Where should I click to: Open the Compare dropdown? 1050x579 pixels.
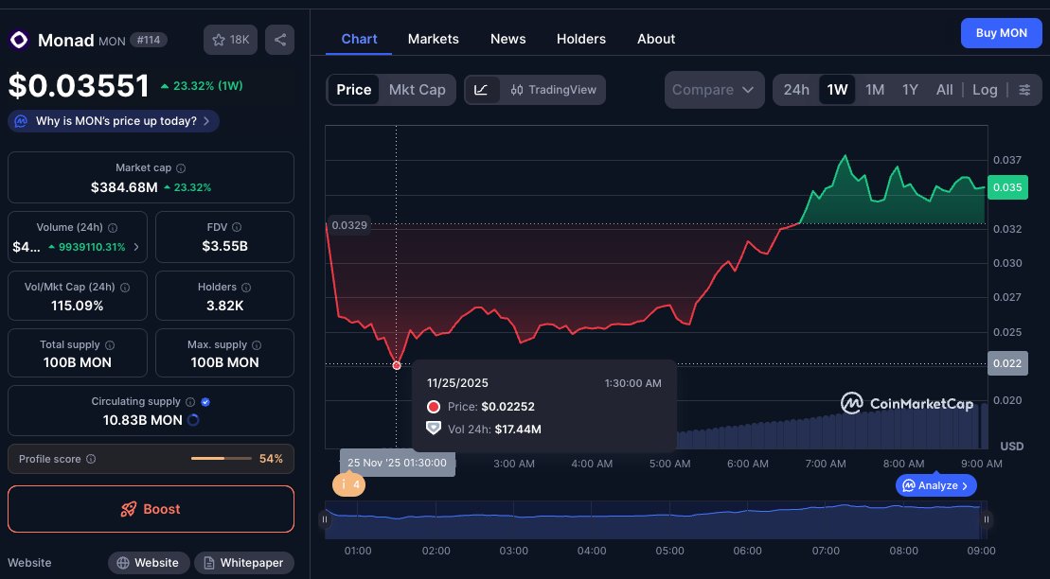click(714, 90)
